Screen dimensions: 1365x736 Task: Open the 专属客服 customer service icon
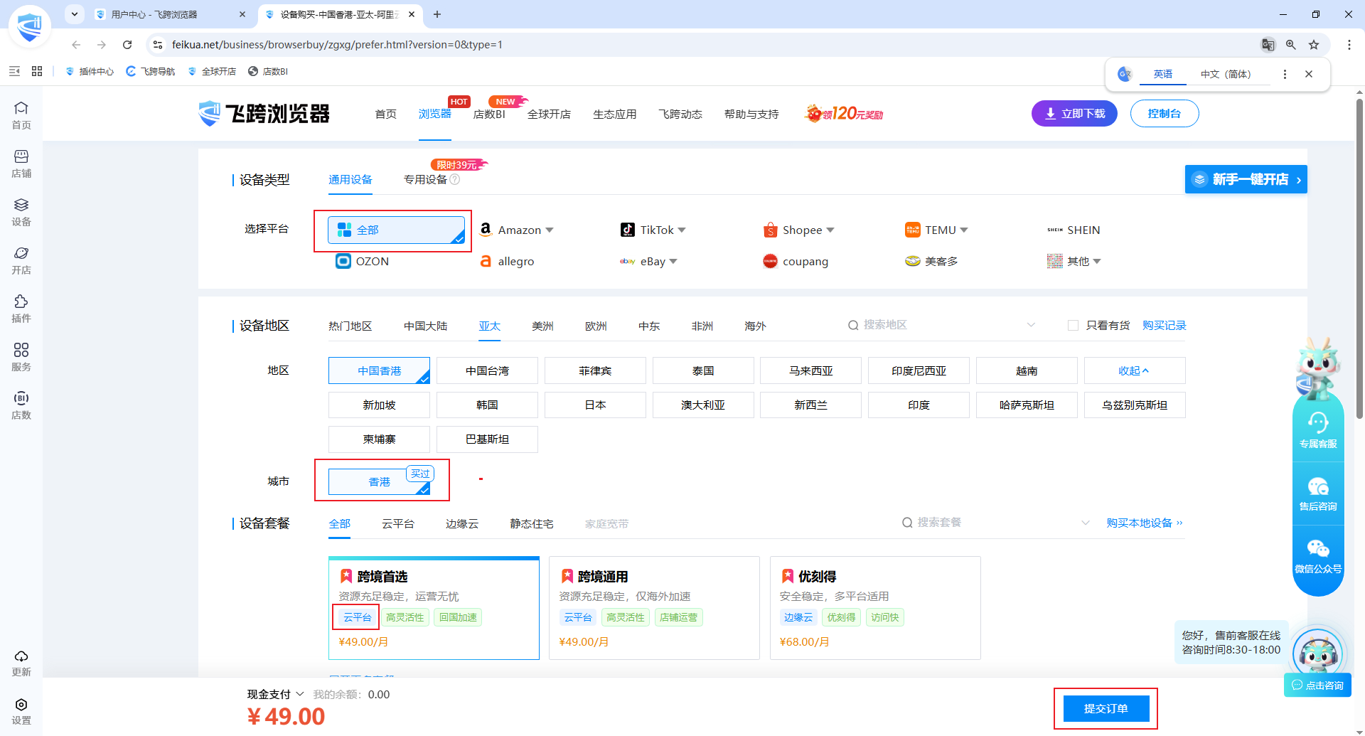(x=1318, y=430)
